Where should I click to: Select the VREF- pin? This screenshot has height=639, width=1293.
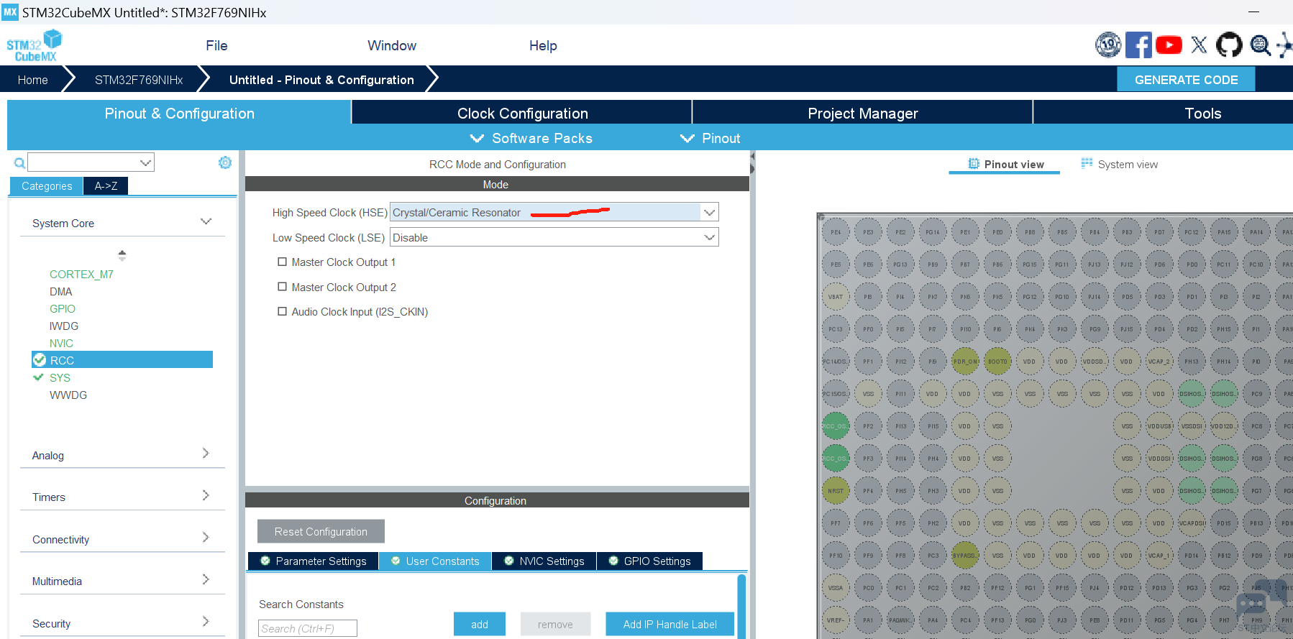point(836,620)
